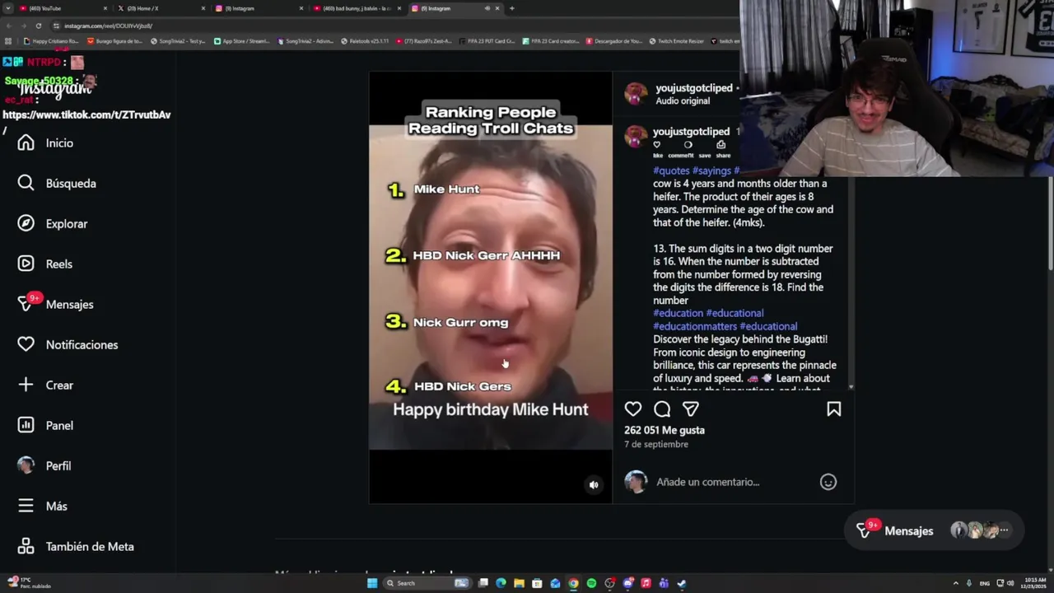Open the FIFA 23 FUT Card Cr... bookmark
1054x593 pixels.
click(487, 41)
